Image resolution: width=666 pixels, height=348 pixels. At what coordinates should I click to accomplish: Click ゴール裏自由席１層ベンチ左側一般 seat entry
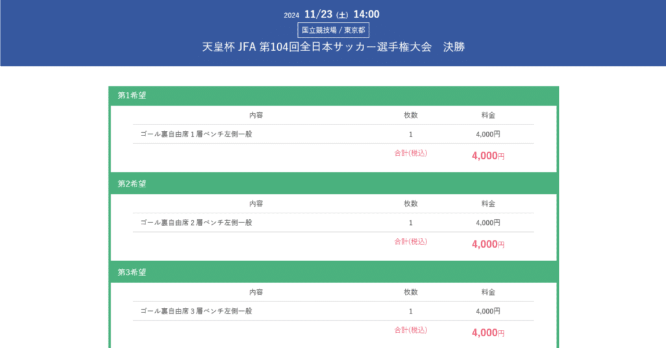pyautogui.click(x=196, y=134)
